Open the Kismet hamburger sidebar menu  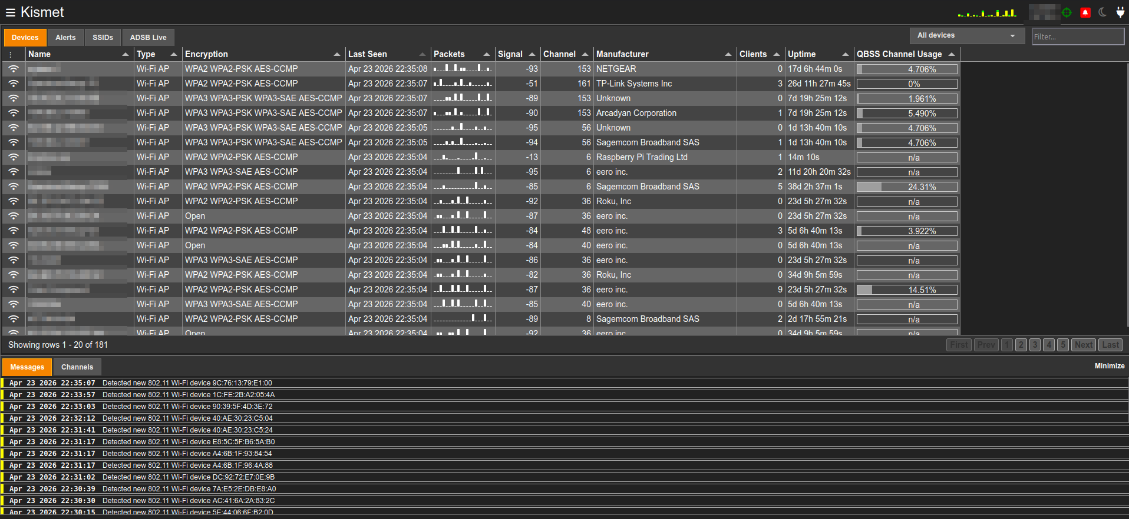pyautogui.click(x=10, y=12)
